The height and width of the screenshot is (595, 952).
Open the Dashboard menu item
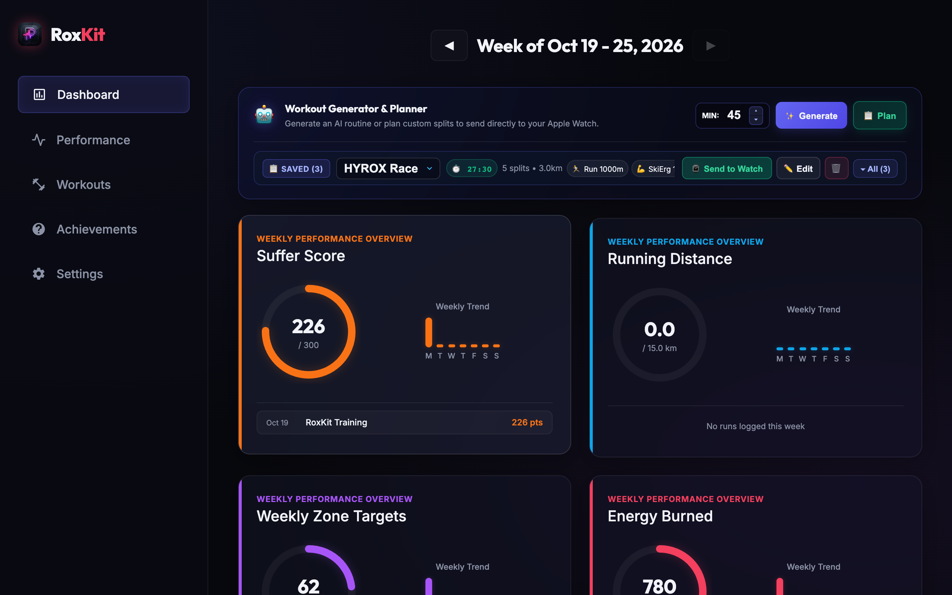tap(103, 94)
